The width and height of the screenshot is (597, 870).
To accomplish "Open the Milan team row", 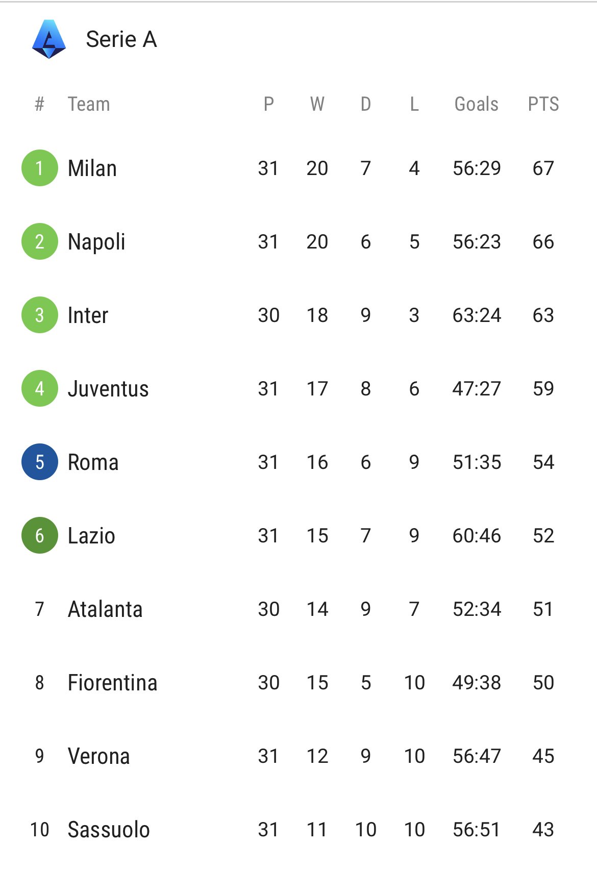I will [298, 168].
